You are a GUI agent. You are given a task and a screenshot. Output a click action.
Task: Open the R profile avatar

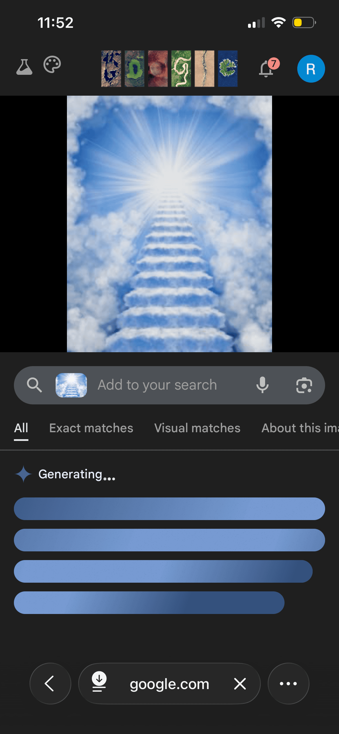coord(311,69)
